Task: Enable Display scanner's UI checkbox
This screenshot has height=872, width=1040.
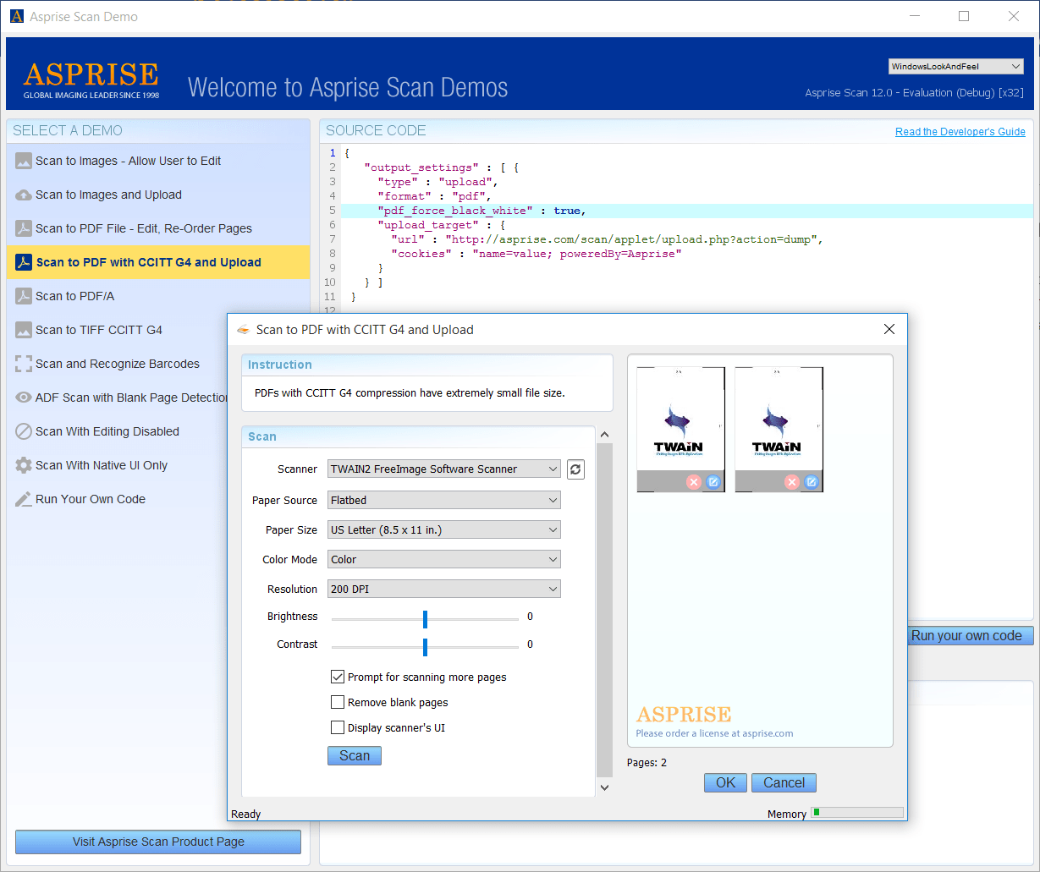Action: tap(338, 727)
